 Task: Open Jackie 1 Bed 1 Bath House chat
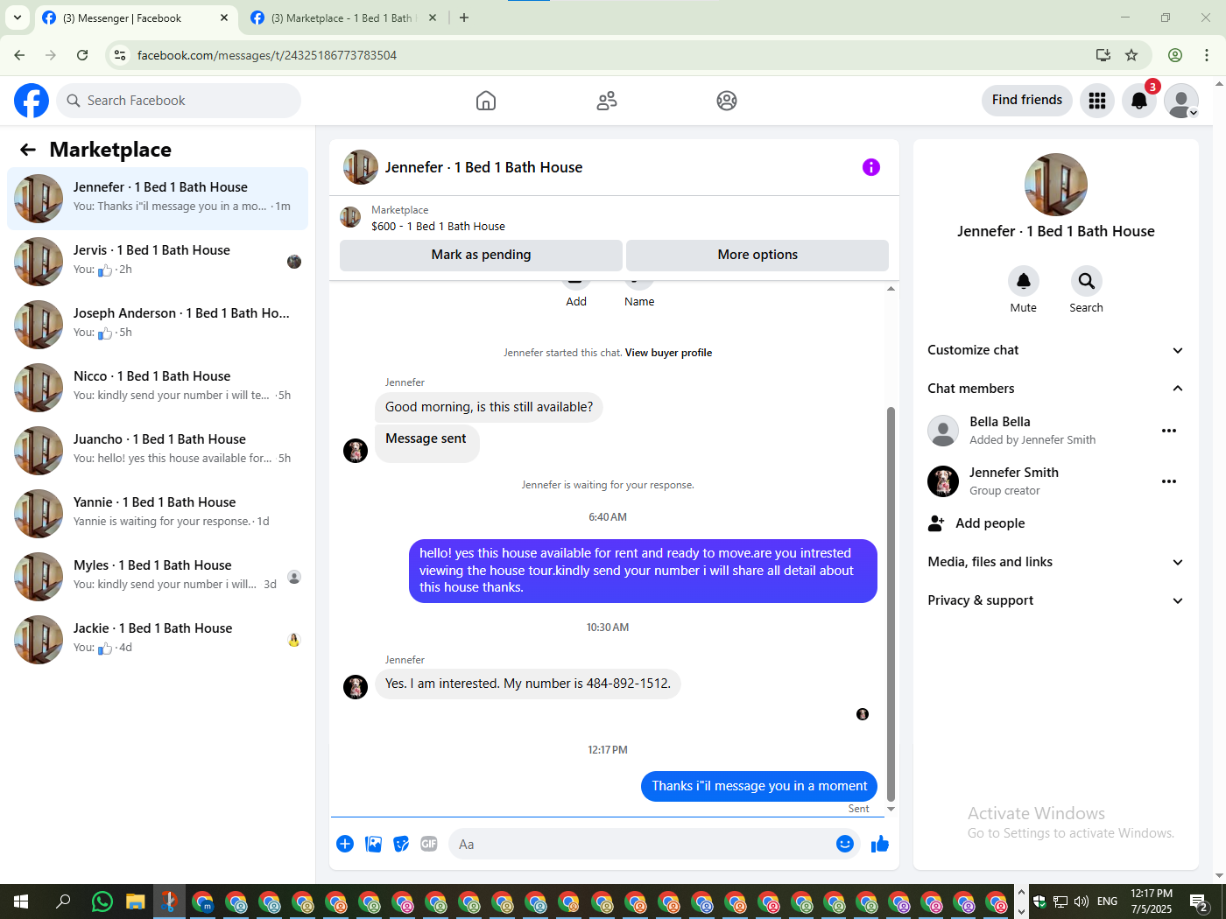click(x=158, y=638)
